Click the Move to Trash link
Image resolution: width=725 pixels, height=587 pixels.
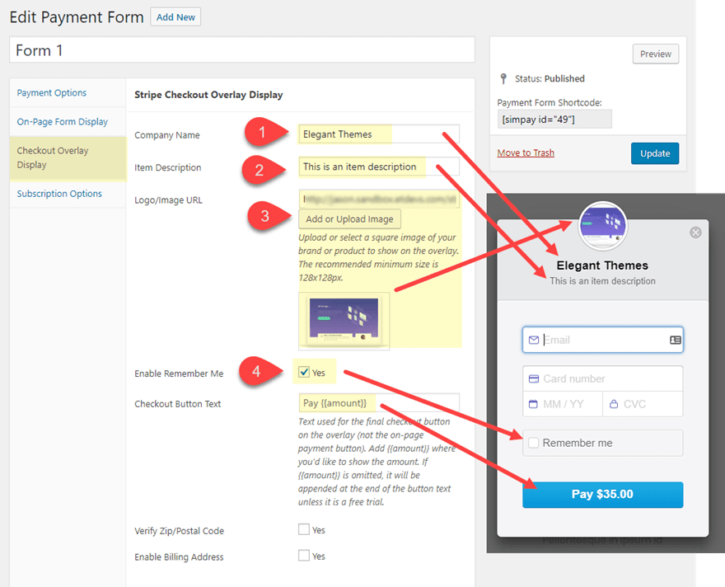coord(526,153)
